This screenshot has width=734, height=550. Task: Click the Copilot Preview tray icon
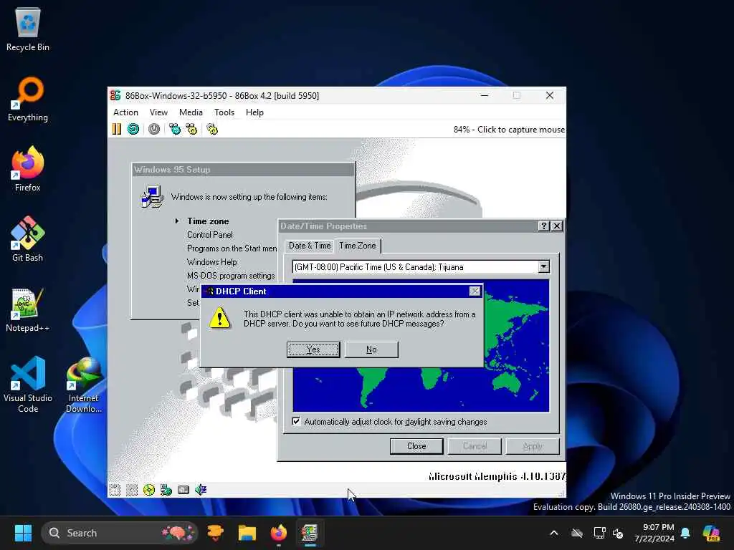pos(711,533)
